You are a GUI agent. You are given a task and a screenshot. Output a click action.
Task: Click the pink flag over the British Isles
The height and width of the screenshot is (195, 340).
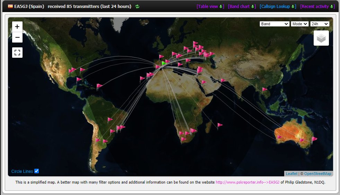161,57
